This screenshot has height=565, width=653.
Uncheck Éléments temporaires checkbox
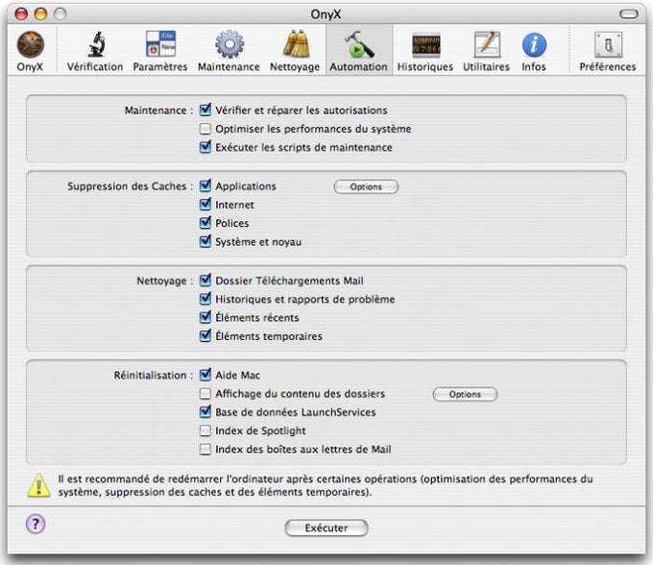click(x=206, y=336)
